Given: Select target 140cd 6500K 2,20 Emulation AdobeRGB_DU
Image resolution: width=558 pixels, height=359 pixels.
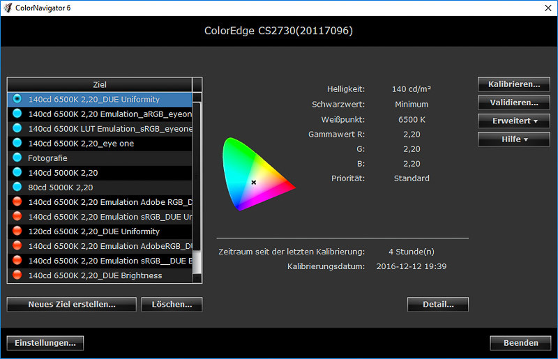Looking at the screenshot, I should (100, 246).
